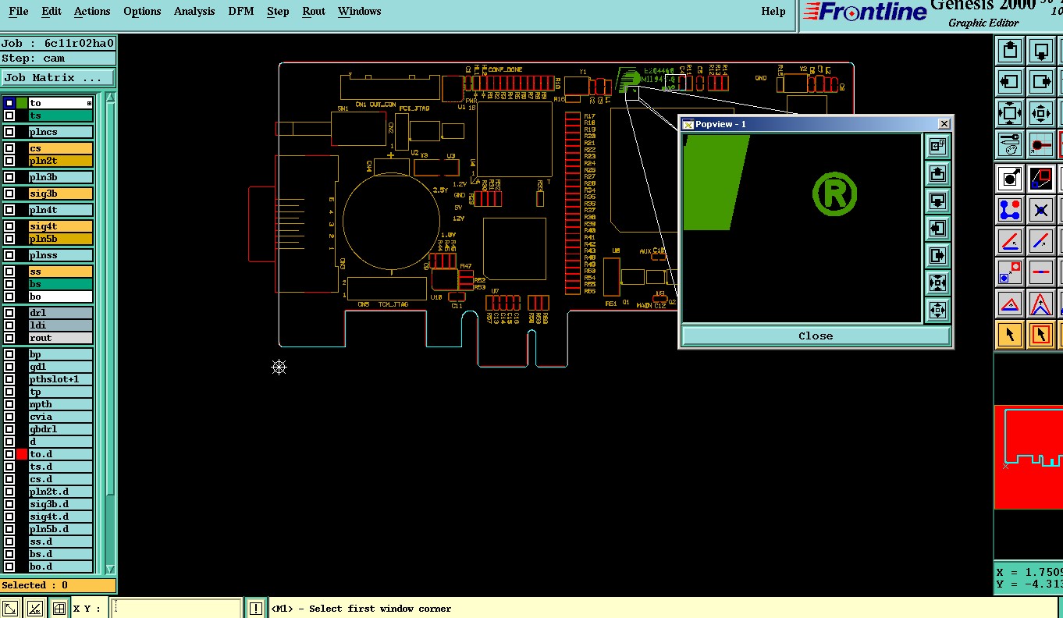
Task: Toggle display checkbox of layer to
Action: [x=9, y=103]
